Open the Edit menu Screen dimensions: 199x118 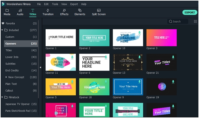tap(46, 4)
